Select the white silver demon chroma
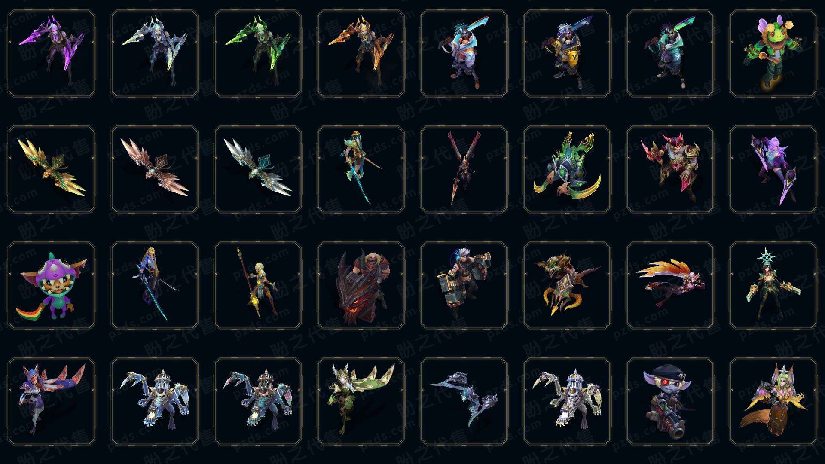Screen dimensions: 825x464 tap(155, 54)
